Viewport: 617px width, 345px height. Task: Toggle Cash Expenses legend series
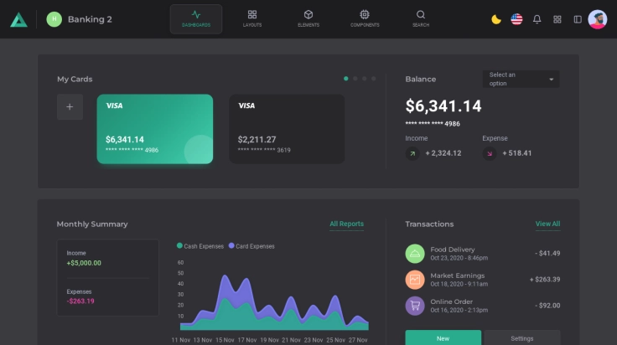click(200, 246)
